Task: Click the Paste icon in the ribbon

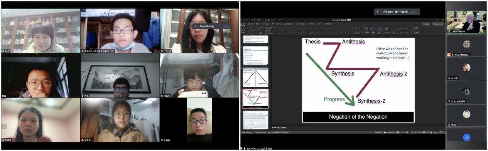Action: pos(243,30)
